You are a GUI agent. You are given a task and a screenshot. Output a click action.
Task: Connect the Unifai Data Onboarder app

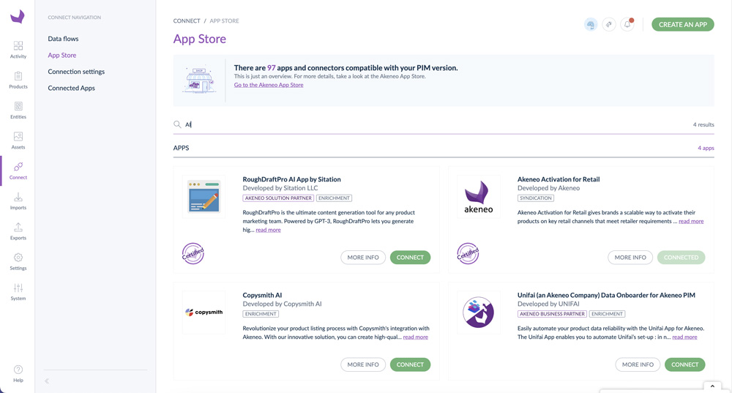685,364
